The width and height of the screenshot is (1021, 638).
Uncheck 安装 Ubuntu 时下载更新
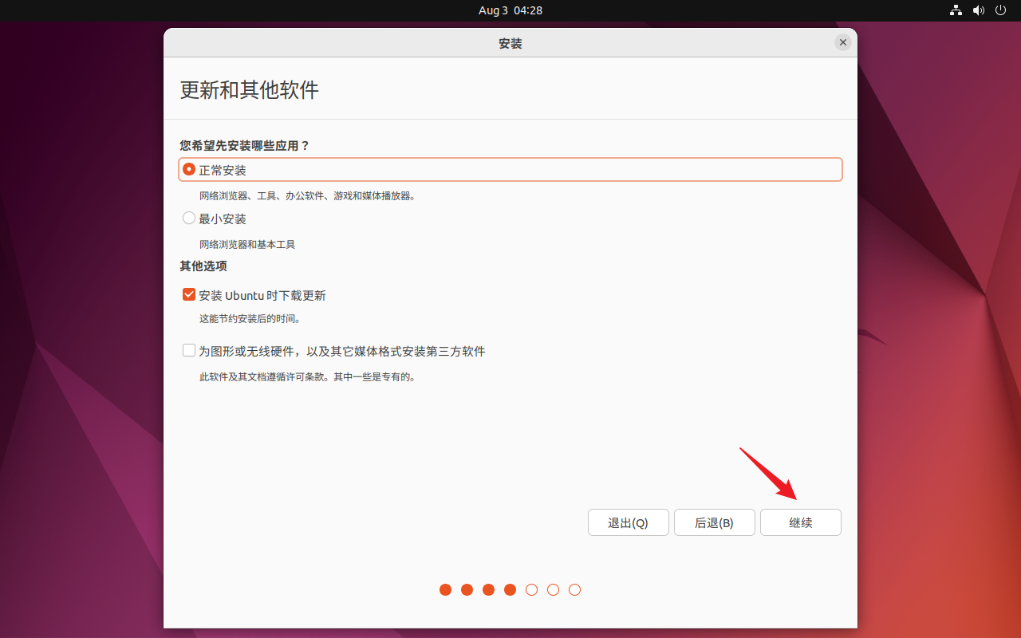point(188,294)
